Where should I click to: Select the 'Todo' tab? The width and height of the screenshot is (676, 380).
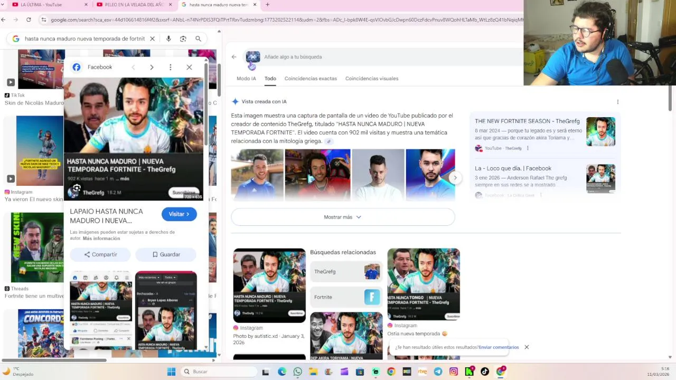click(270, 79)
